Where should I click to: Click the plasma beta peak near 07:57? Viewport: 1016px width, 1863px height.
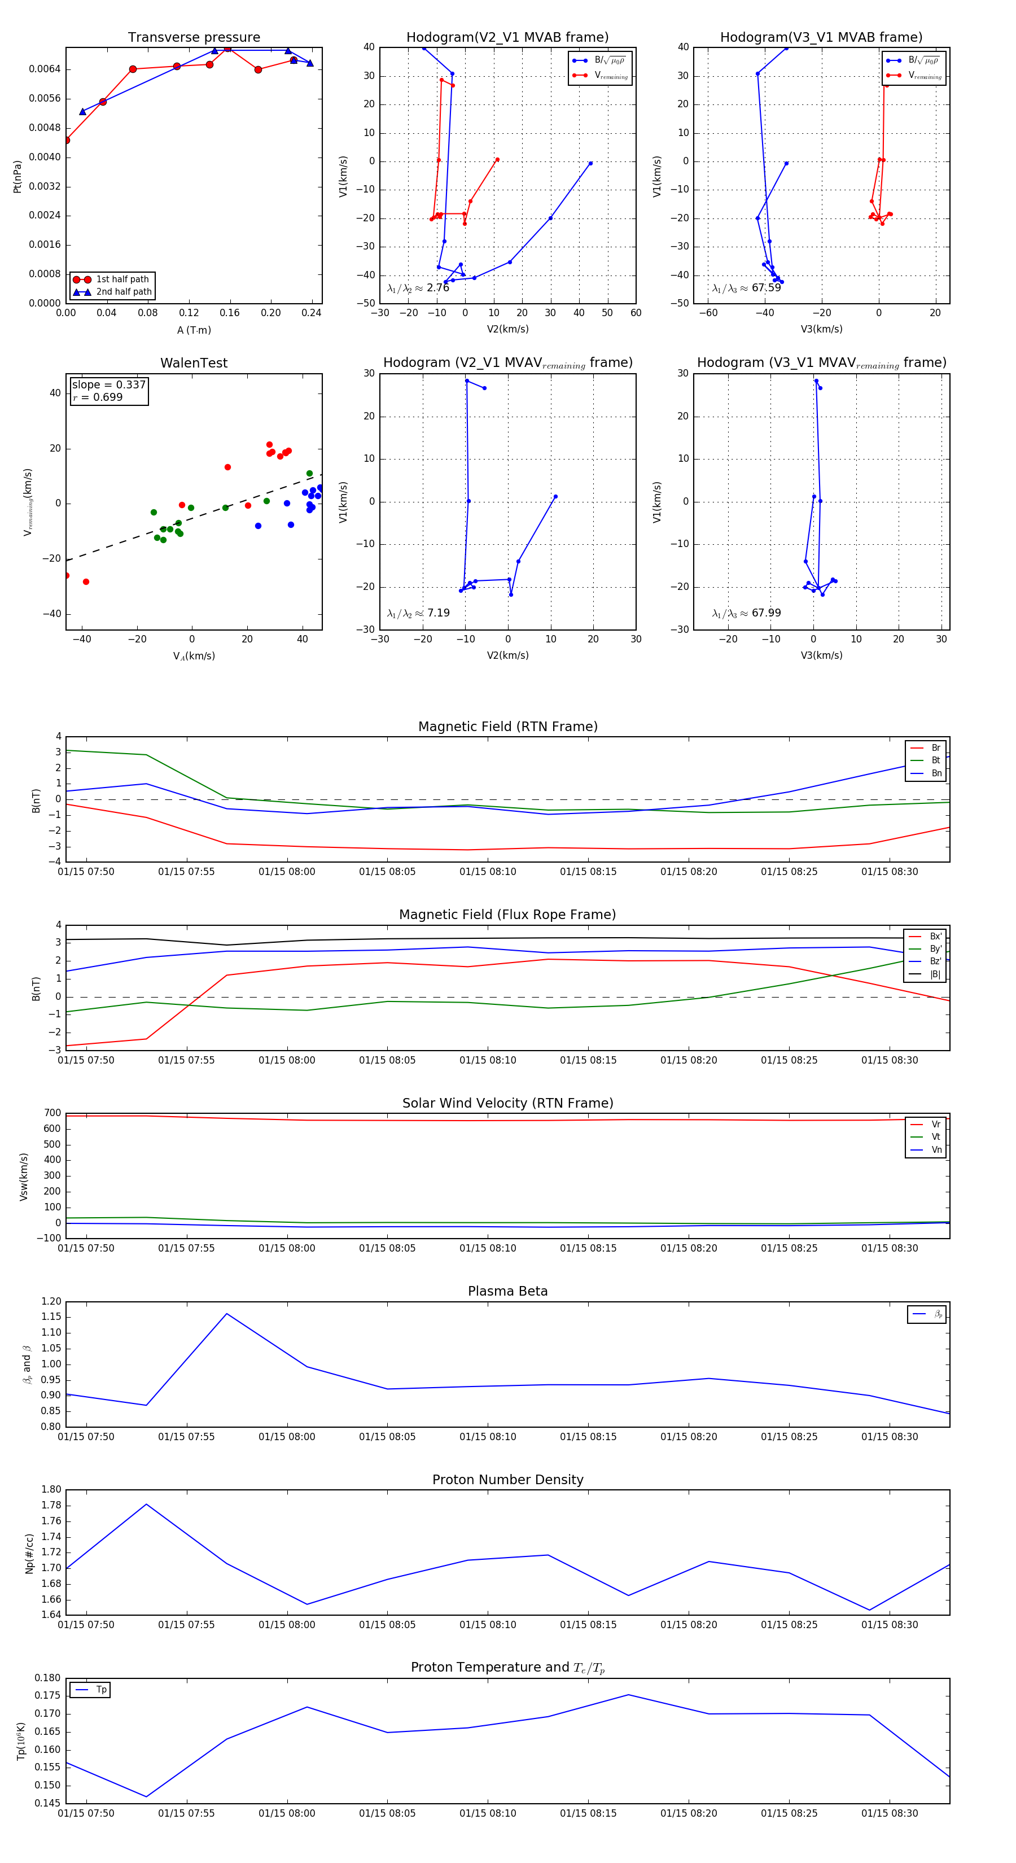click(x=227, y=1314)
